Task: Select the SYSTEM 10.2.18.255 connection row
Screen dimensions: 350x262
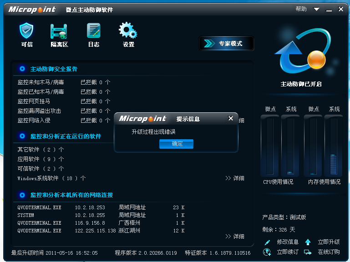Action: [101, 215]
